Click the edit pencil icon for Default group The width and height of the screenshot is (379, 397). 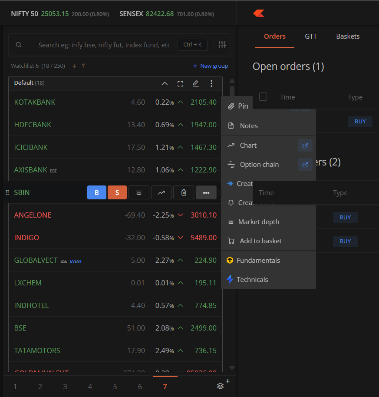[196, 83]
